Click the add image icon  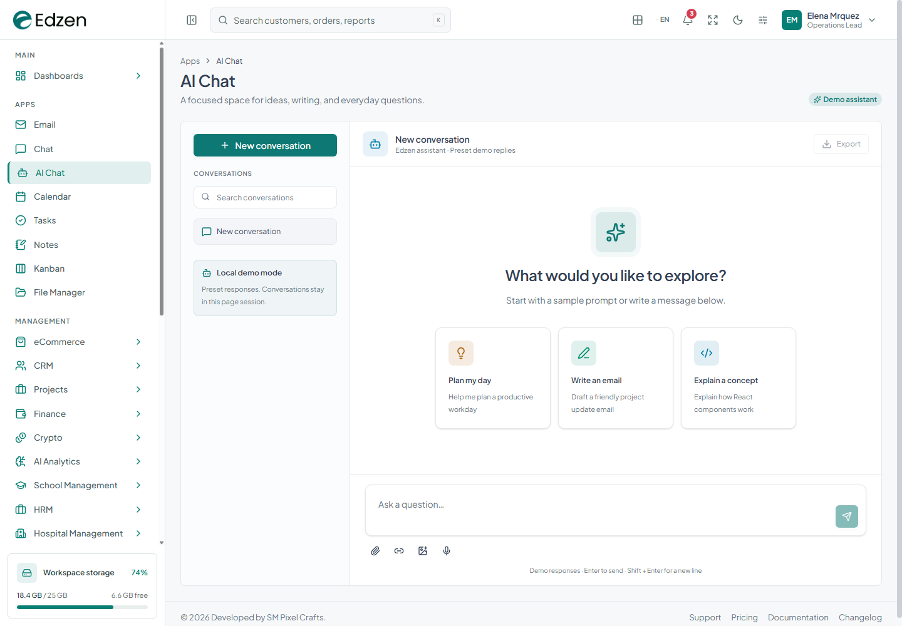pos(423,551)
